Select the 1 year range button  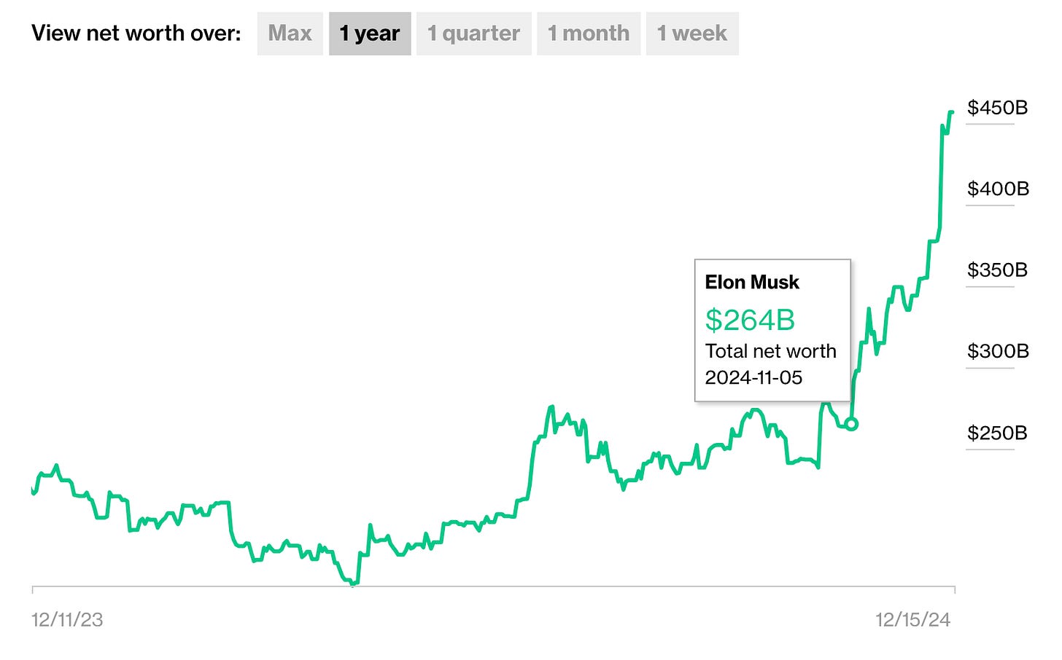(370, 34)
